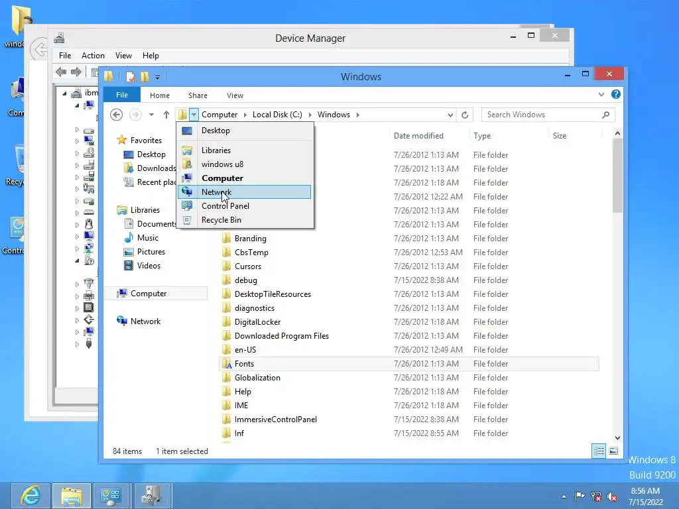Select windows u8 in the dropdown list
Image resolution: width=679 pixels, height=509 pixels.
click(245, 164)
